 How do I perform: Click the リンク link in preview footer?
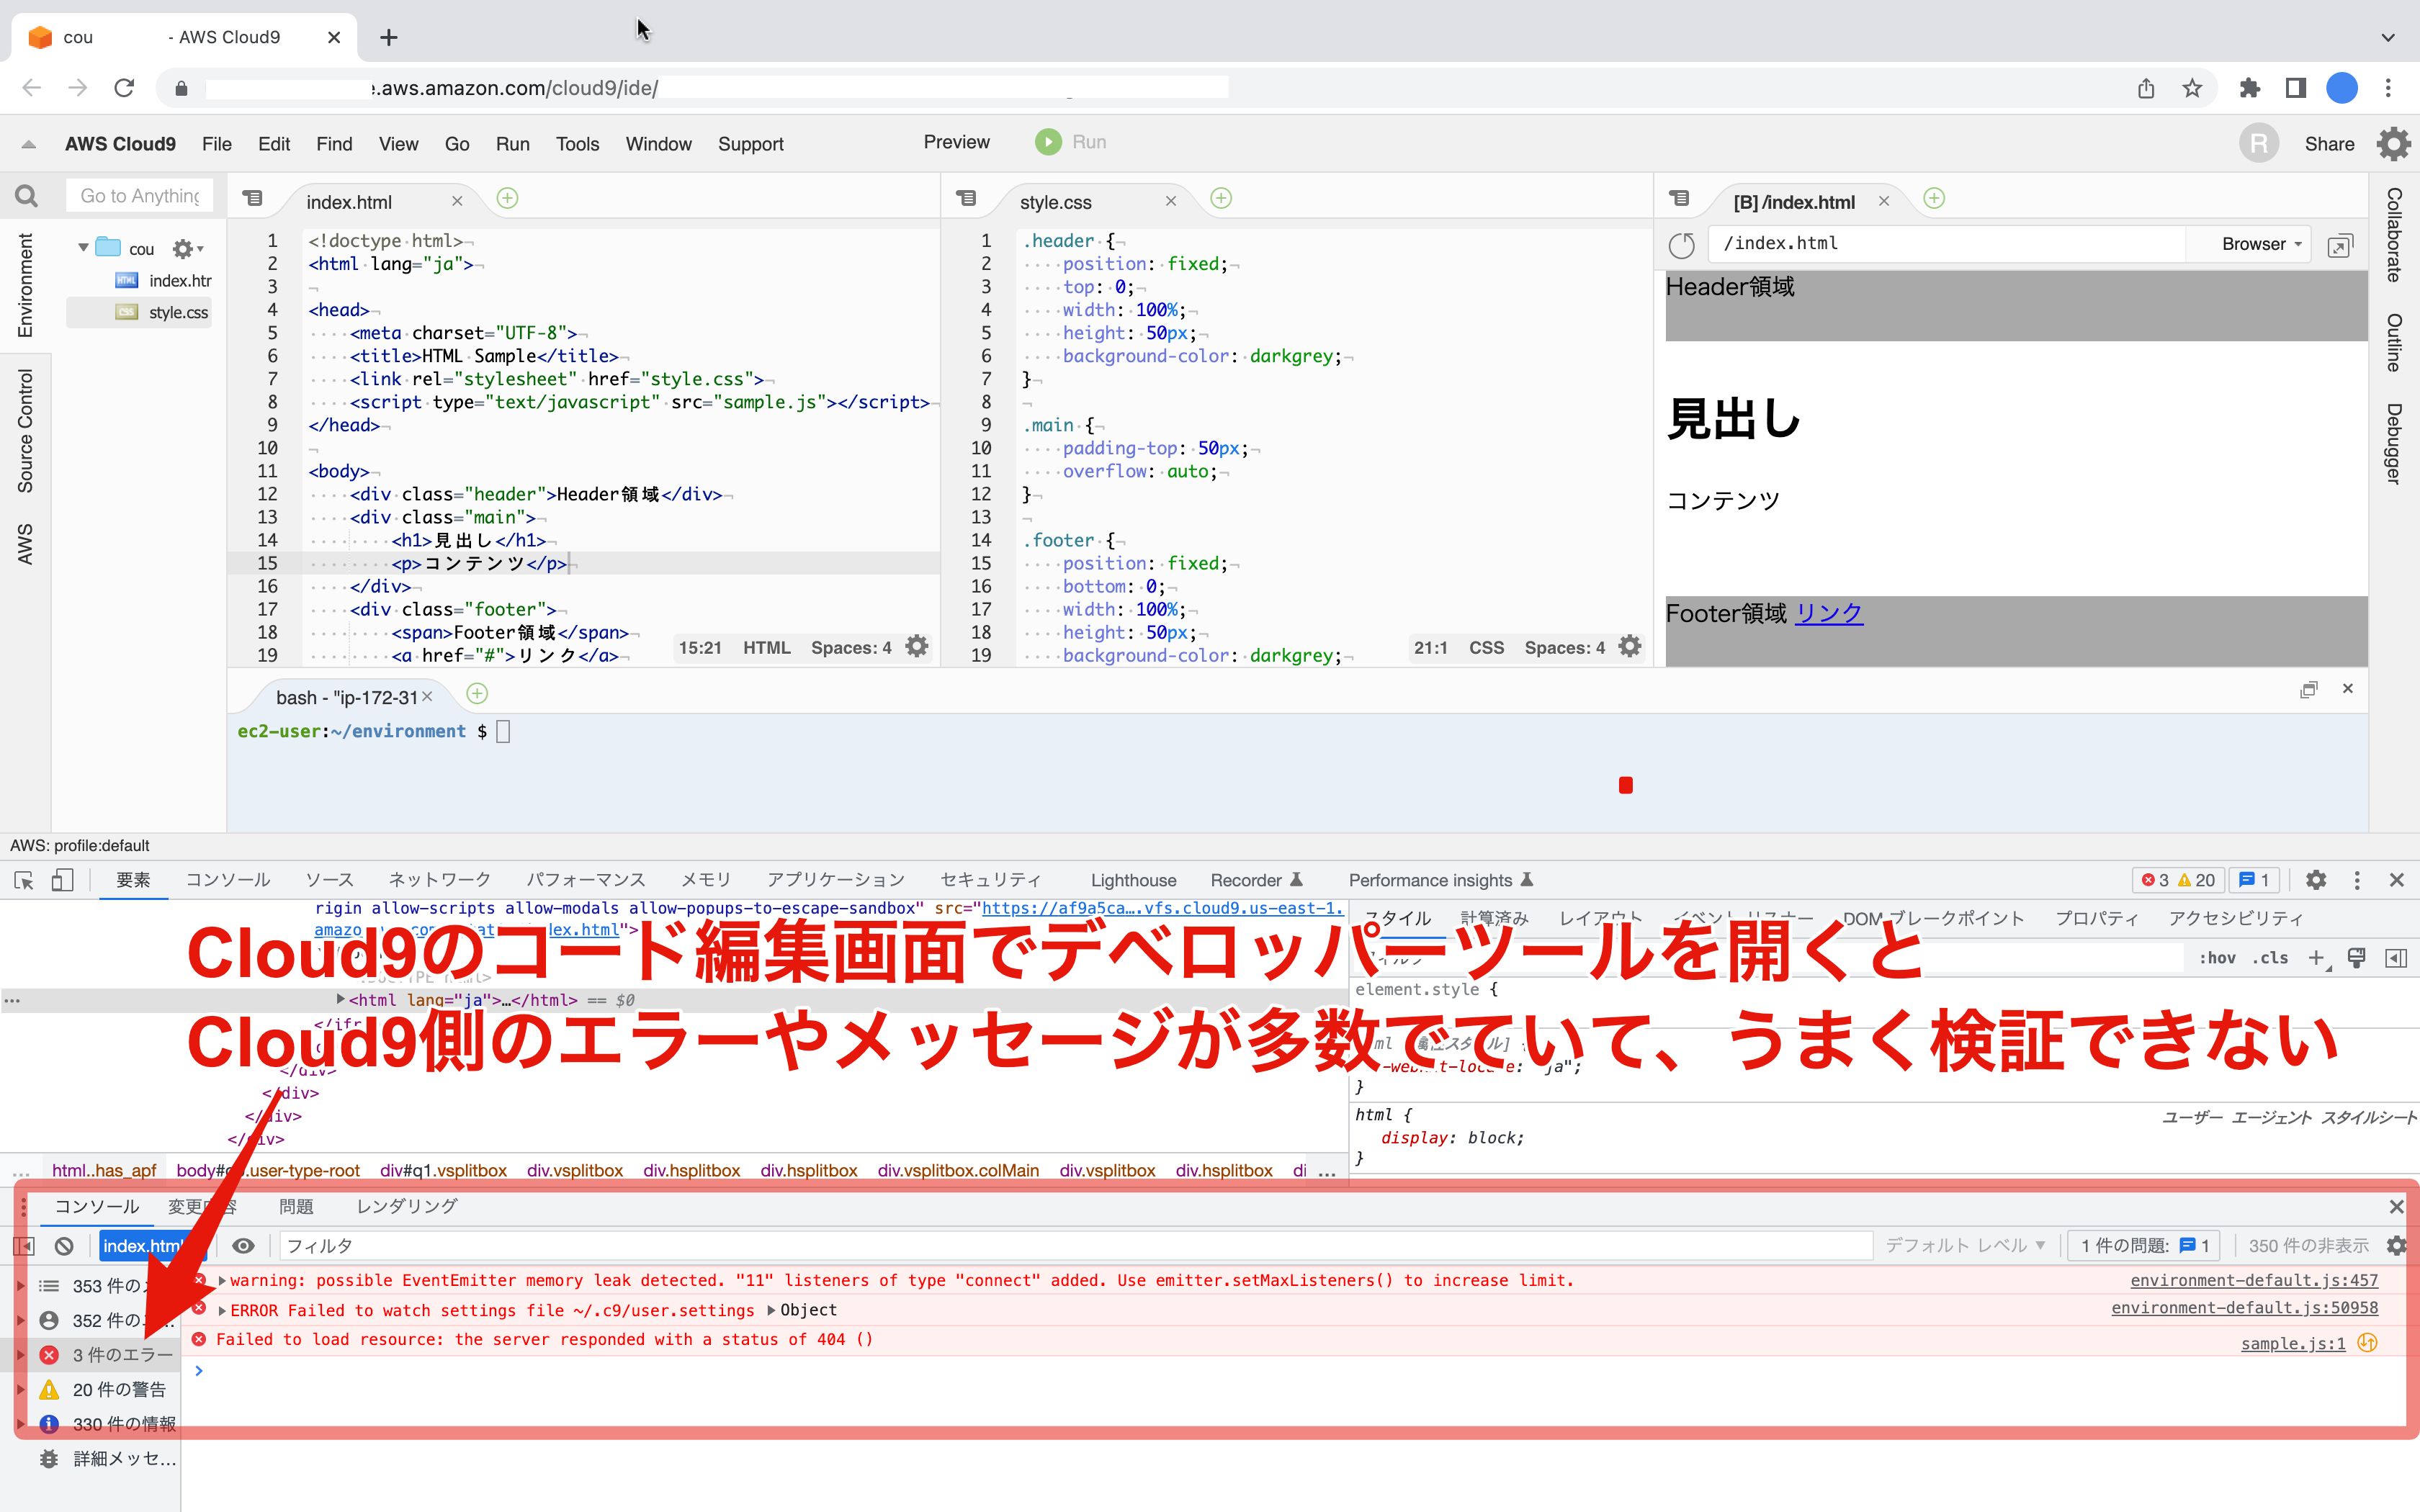1829,613
